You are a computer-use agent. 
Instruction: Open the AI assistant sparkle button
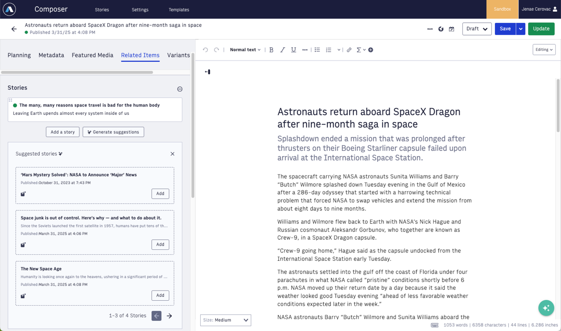546,308
